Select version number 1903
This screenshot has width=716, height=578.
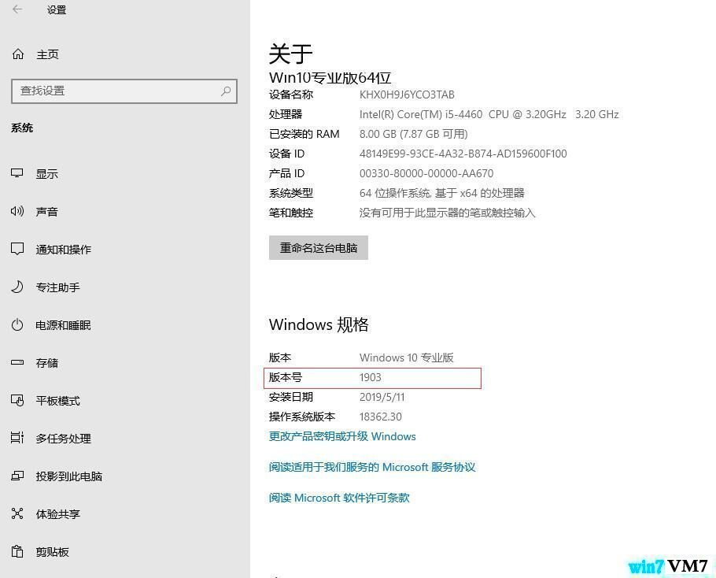coord(371,377)
